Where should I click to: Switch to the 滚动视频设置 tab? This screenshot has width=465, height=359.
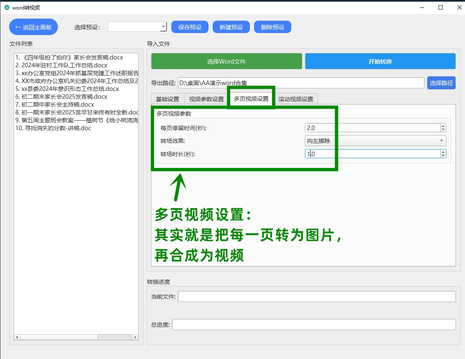[x=296, y=99]
